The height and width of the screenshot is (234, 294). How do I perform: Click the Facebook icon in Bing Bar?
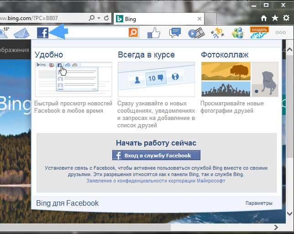(42, 33)
